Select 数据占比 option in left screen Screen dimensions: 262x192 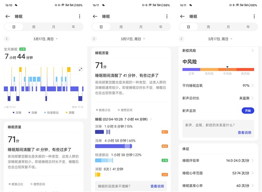click(16, 184)
